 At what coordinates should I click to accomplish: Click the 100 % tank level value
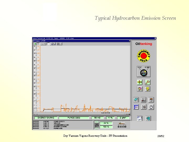(x=106, y=127)
